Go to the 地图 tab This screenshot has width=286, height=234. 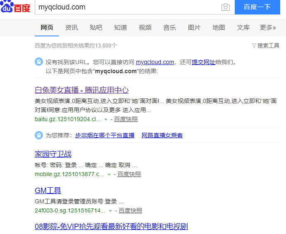[x=219, y=28]
